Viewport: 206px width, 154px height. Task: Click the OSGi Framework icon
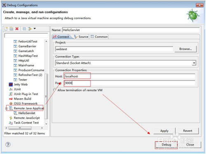point(11,103)
